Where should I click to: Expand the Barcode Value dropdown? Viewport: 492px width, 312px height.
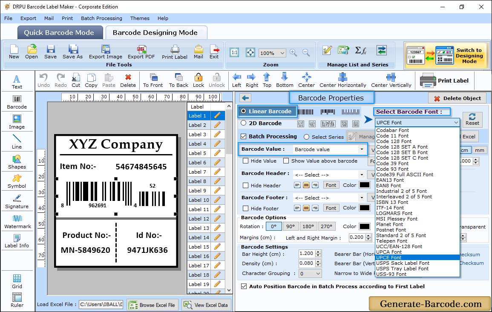coord(362,149)
